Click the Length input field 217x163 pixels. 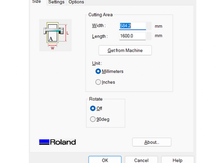pos(132,36)
